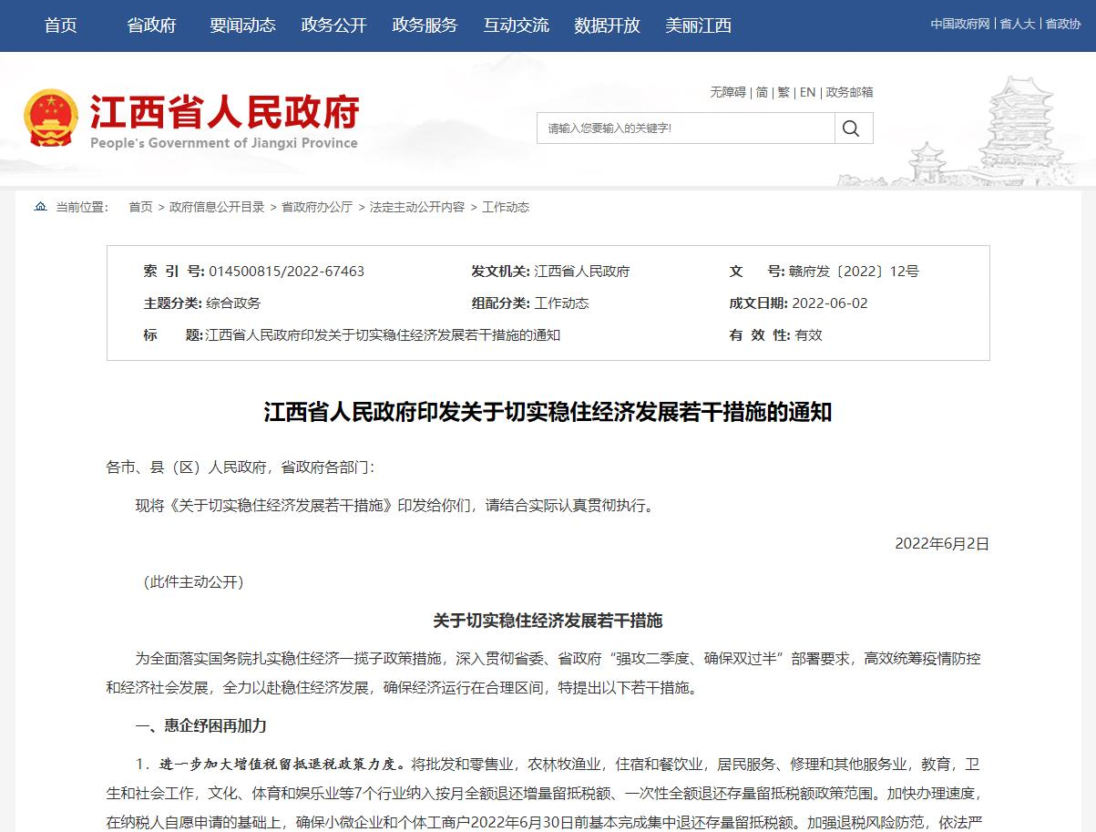Viewport: 1096px width, 832px height.
Task: Open the 省政府 navigation tab
Action: pos(151,26)
